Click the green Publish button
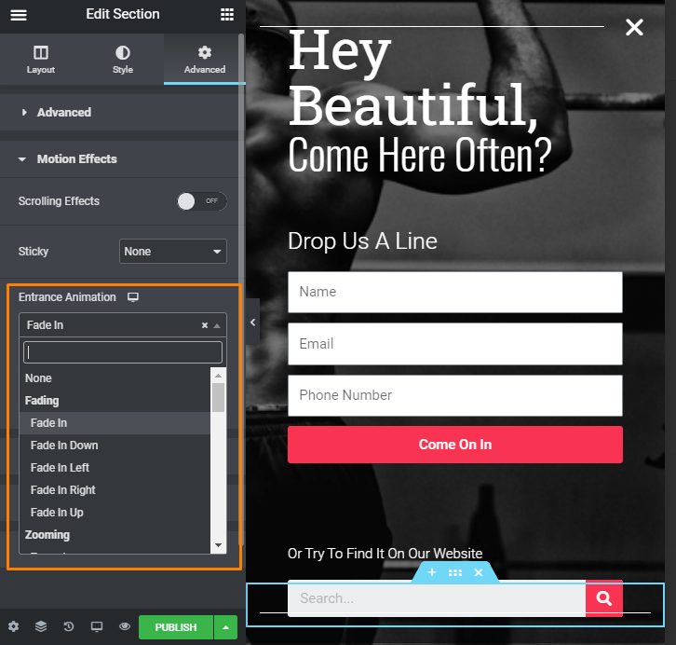The width and height of the screenshot is (676, 645). 176,627
